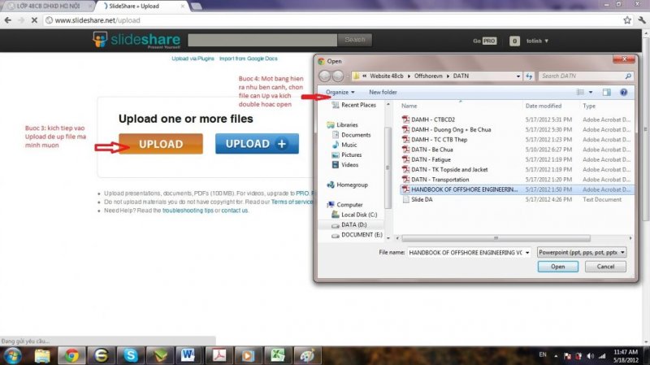Sort by Date modified column

pos(544,106)
